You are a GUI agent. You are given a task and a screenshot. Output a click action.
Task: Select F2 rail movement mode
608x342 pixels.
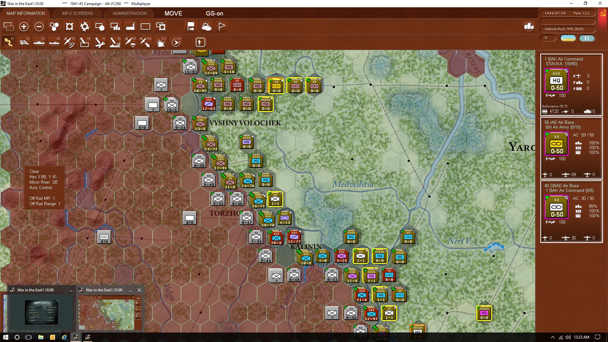click(24, 42)
